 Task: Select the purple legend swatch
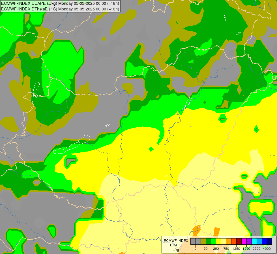click(x=249, y=241)
